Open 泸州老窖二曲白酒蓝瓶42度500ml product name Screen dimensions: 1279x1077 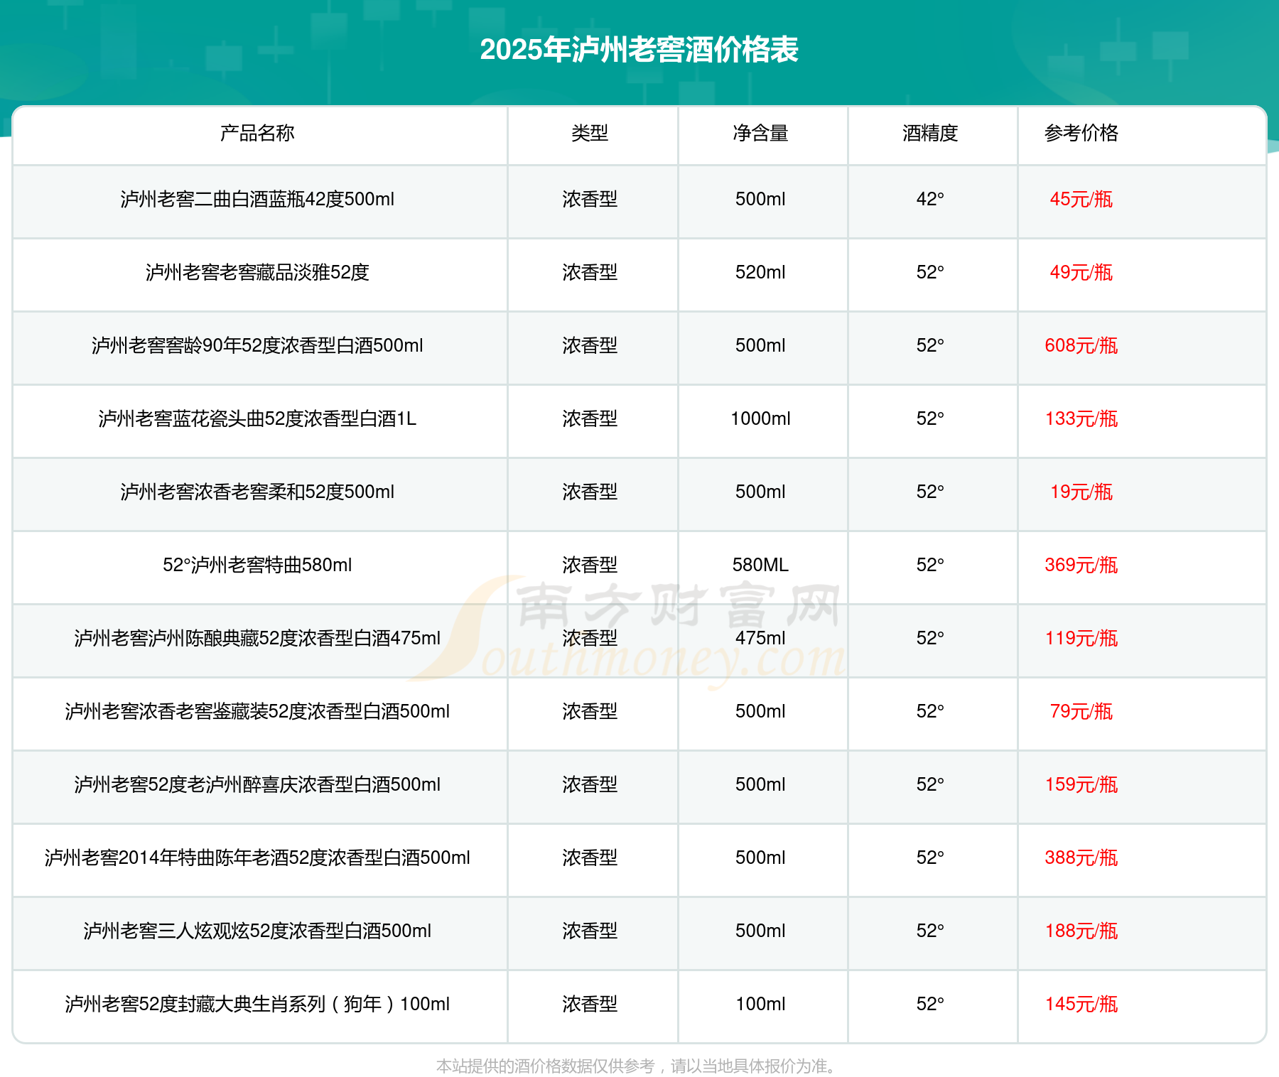click(x=257, y=200)
